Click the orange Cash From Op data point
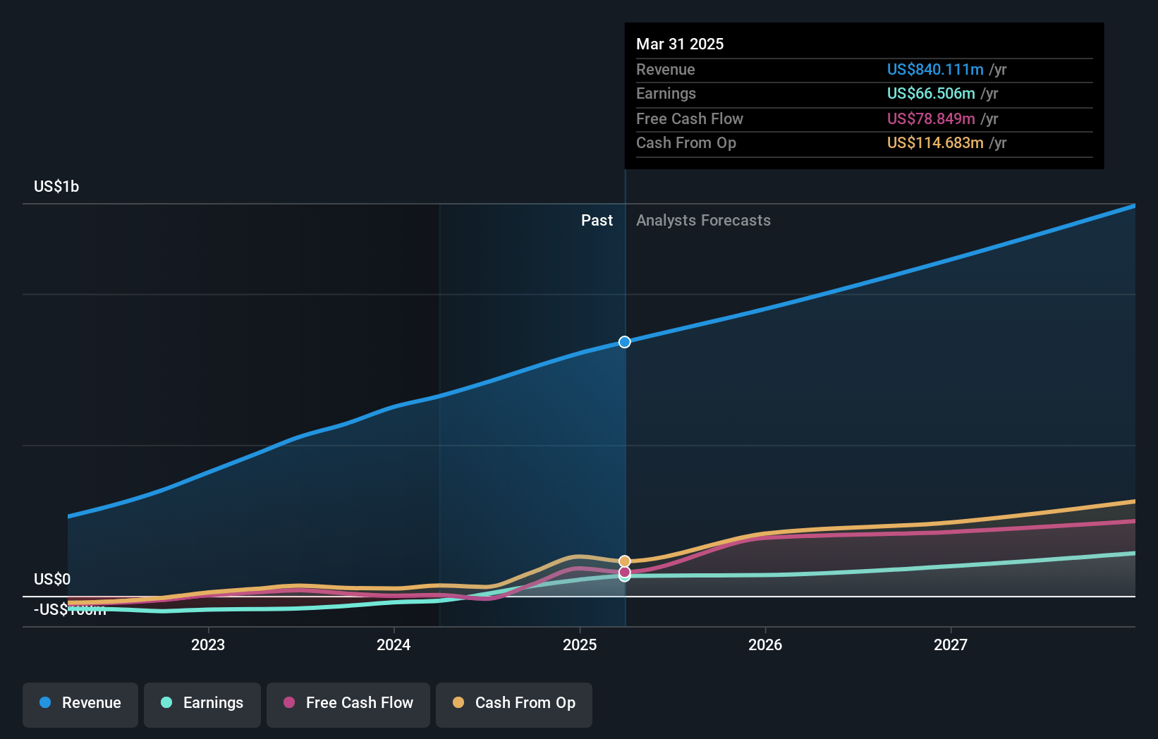Screen dimensions: 1158x739 (x=625, y=561)
